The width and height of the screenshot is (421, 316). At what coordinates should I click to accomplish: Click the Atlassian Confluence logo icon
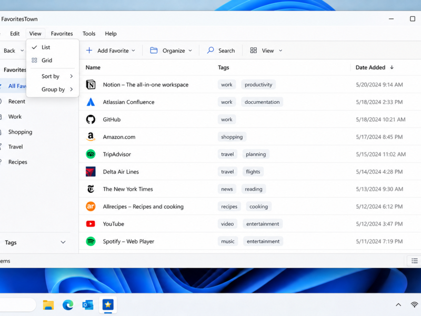point(91,102)
